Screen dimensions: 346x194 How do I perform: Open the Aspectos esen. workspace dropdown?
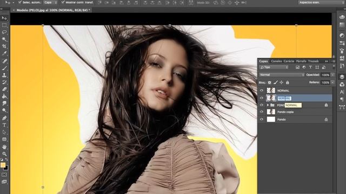tap(321, 2)
